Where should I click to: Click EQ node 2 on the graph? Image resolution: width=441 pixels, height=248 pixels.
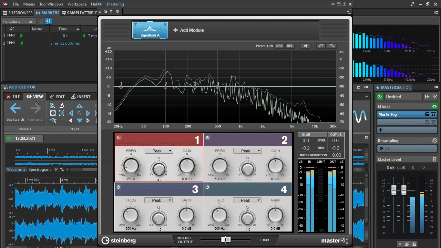pos(166,87)
